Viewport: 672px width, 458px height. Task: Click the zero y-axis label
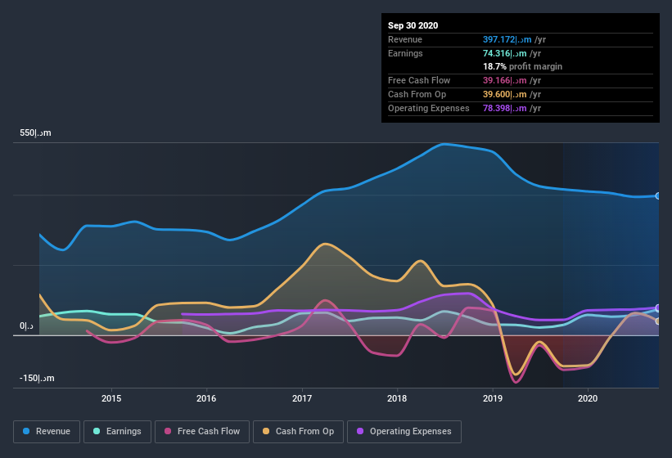[26, 326]
